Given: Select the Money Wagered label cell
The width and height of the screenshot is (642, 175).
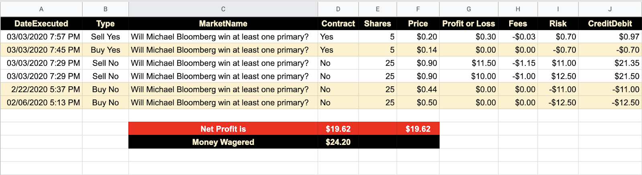Looking at the screenshot, I should pos(223,142).
